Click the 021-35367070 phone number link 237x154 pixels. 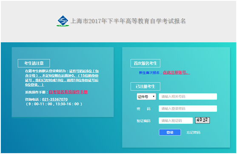tap(55, 99)
